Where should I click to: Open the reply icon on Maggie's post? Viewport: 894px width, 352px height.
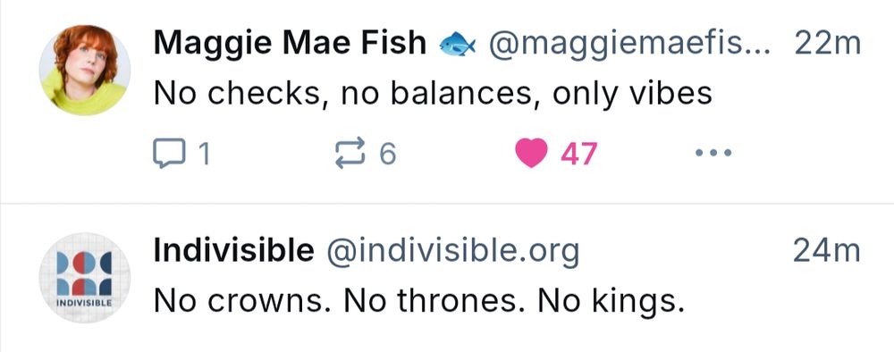pos(169,154)
